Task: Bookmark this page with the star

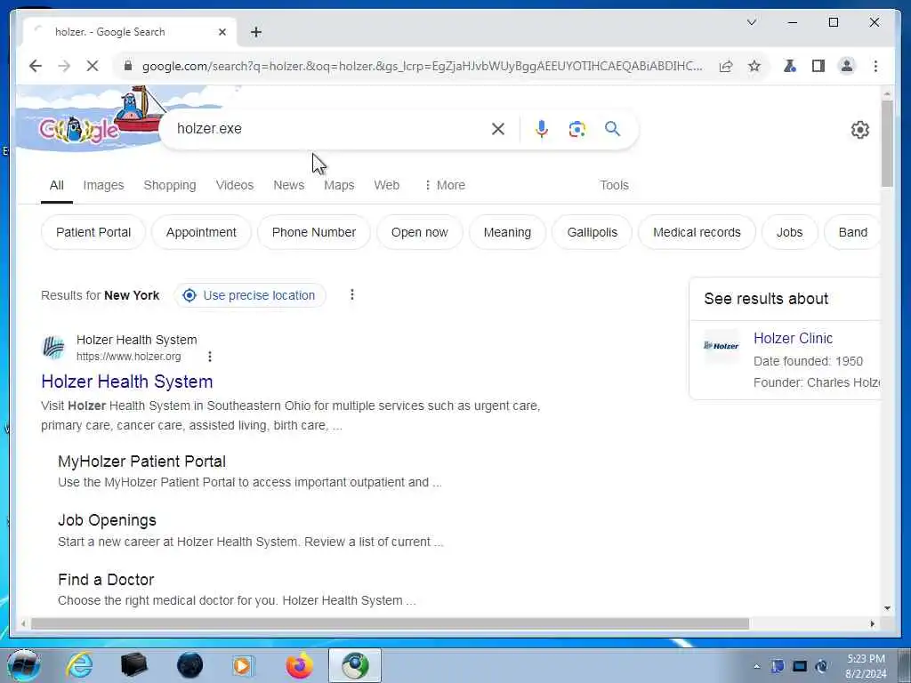Action: (x=754, y=66)
